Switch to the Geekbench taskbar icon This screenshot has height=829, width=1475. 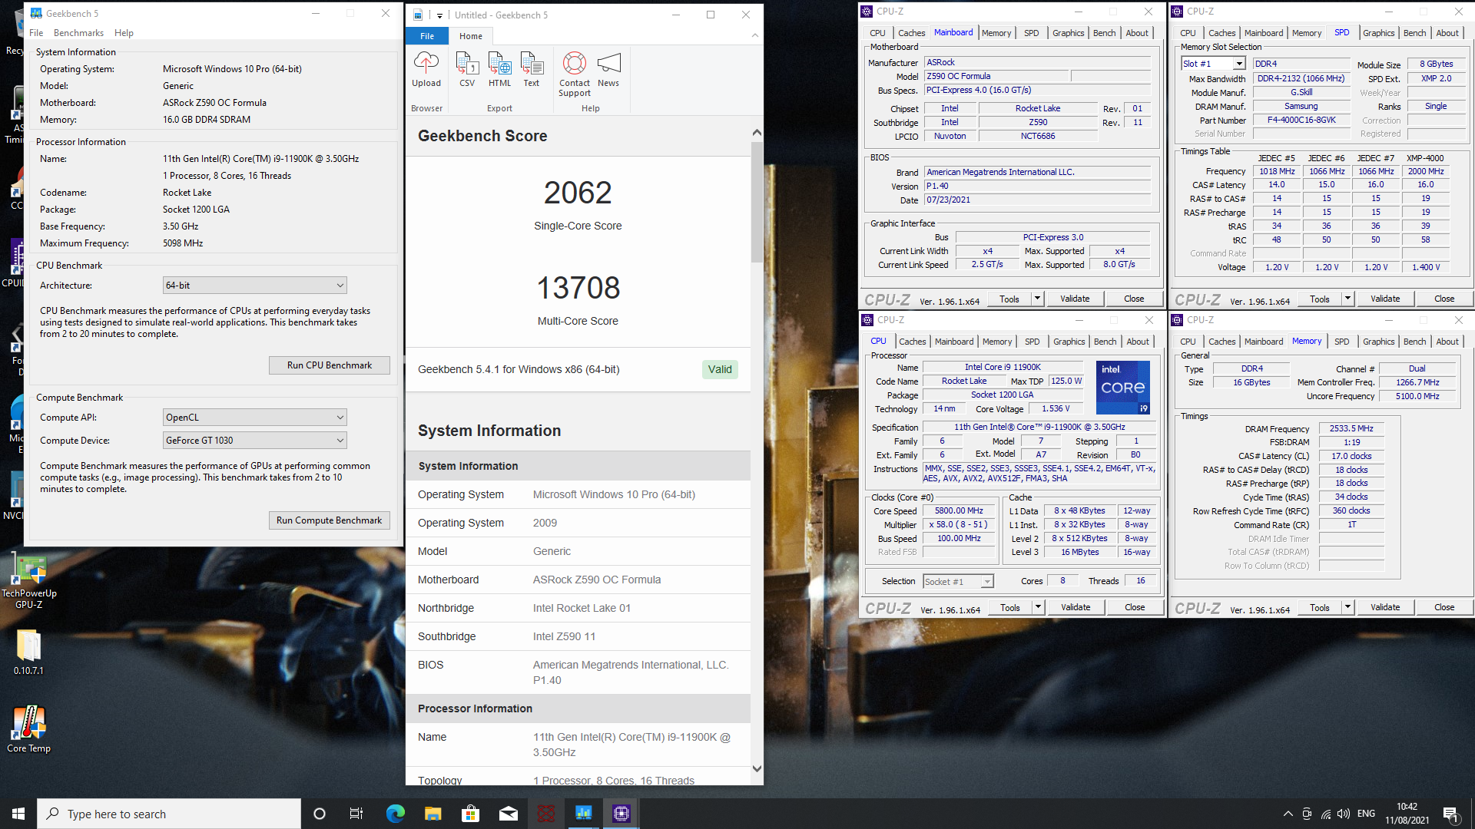[583, 814]
